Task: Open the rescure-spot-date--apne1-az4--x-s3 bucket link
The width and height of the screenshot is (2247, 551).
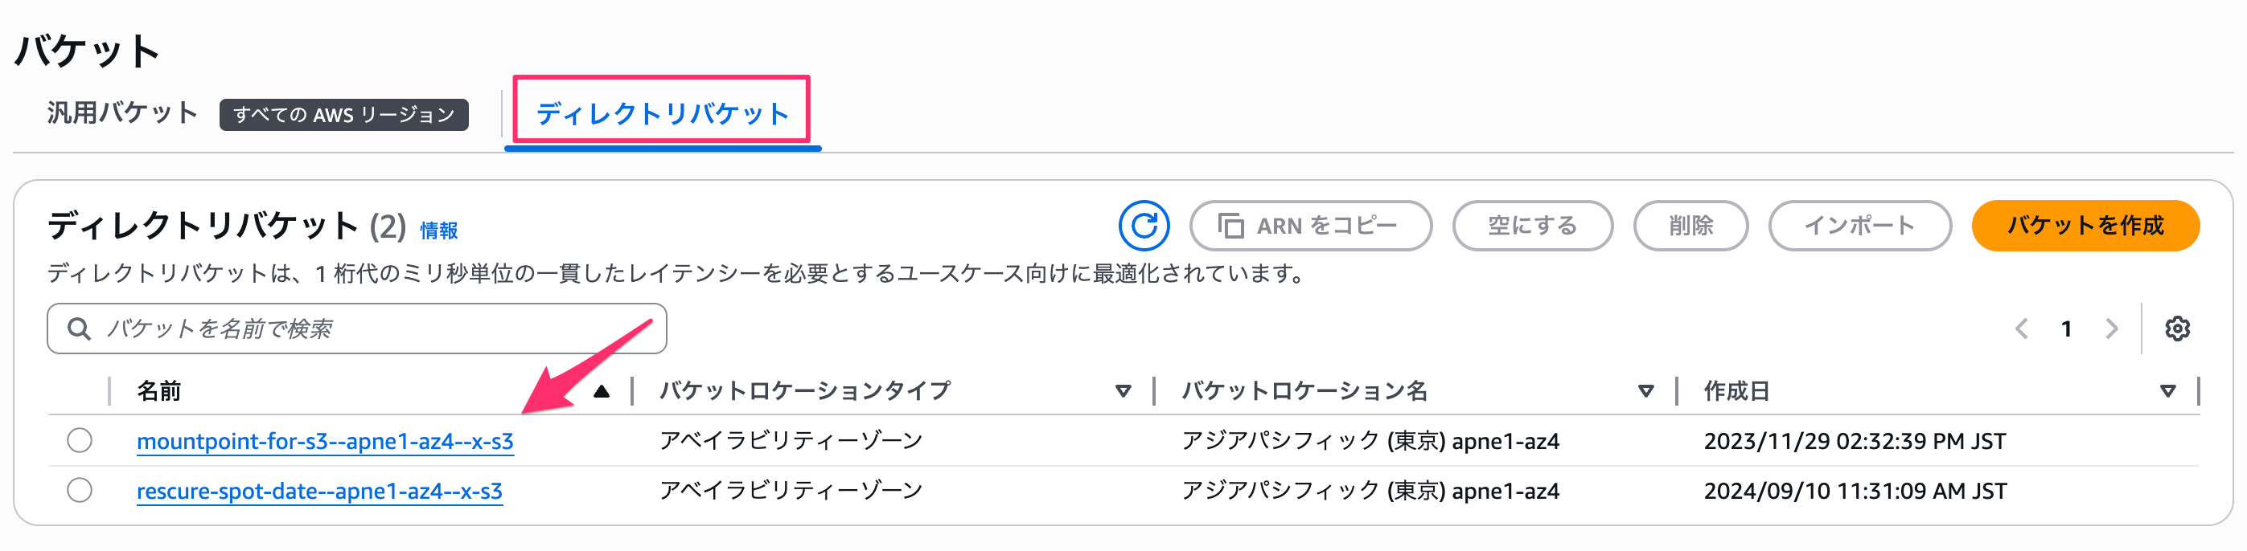Action: 318,490
